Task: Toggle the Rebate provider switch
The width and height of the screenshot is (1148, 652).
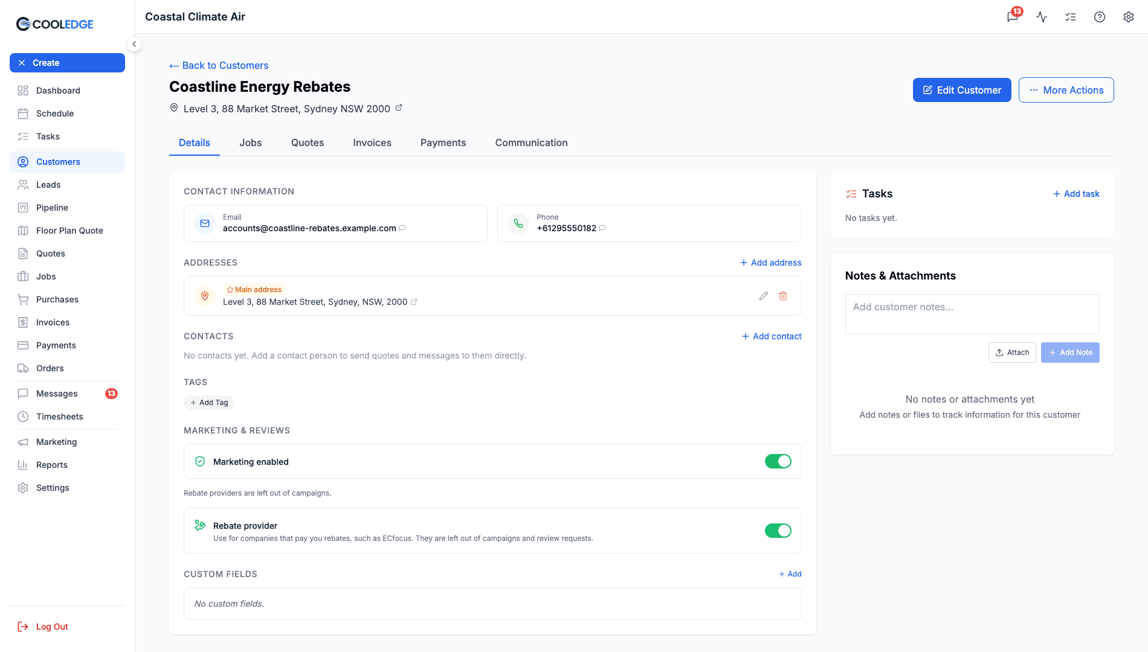Action: pyautogui.click(x=778, y=531)
